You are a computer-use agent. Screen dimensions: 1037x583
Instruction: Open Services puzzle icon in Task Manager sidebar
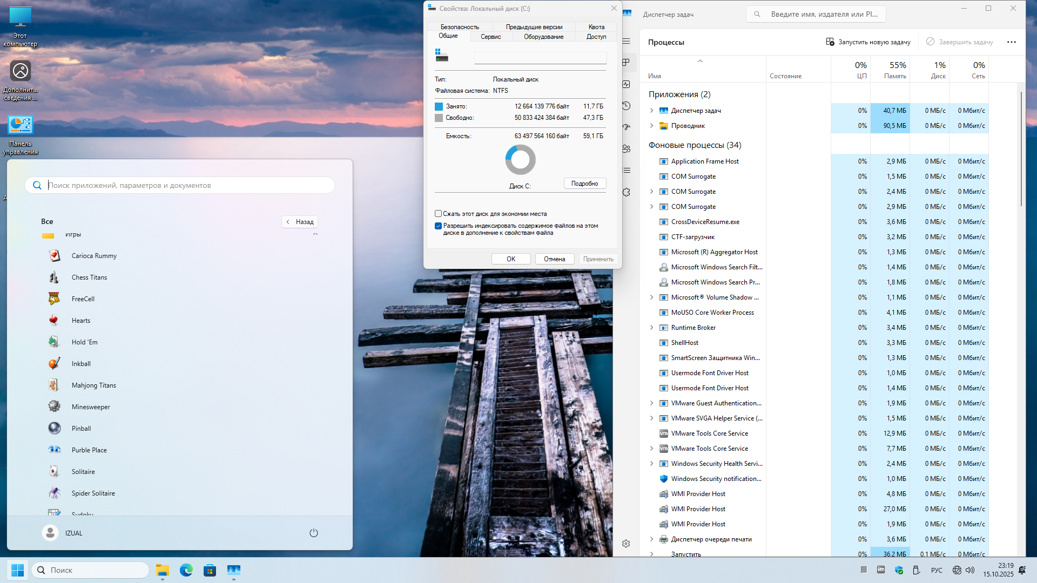[627, 192]
